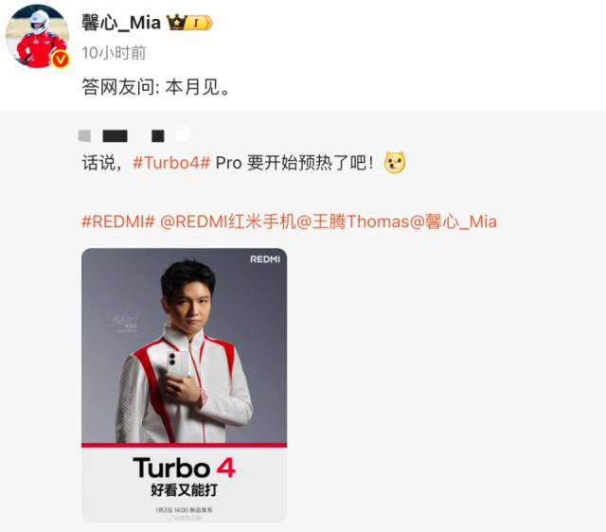Click the level I member badge
The width and height of the screenshot is (606, 532).
coord(198,23)
